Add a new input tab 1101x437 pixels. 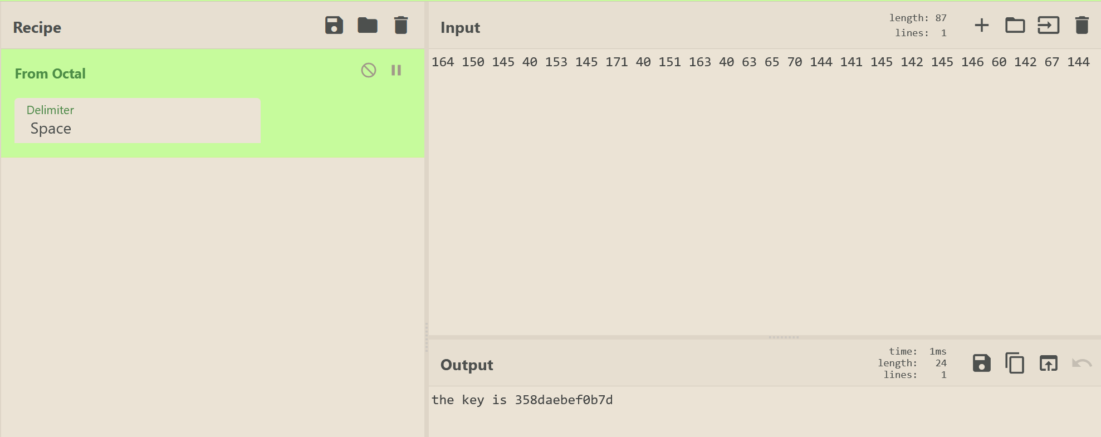pos(981,26)
